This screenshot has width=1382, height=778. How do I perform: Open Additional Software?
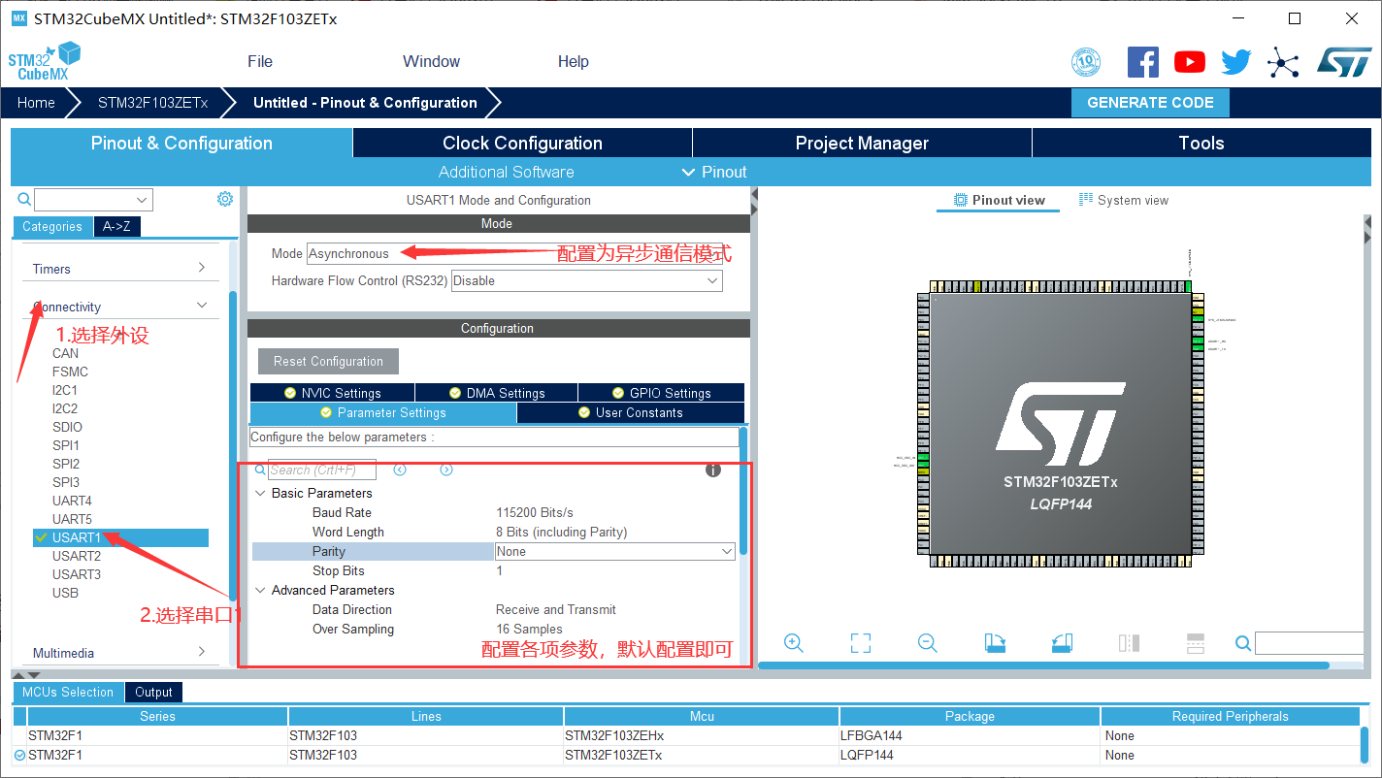[x=506, y=172]
